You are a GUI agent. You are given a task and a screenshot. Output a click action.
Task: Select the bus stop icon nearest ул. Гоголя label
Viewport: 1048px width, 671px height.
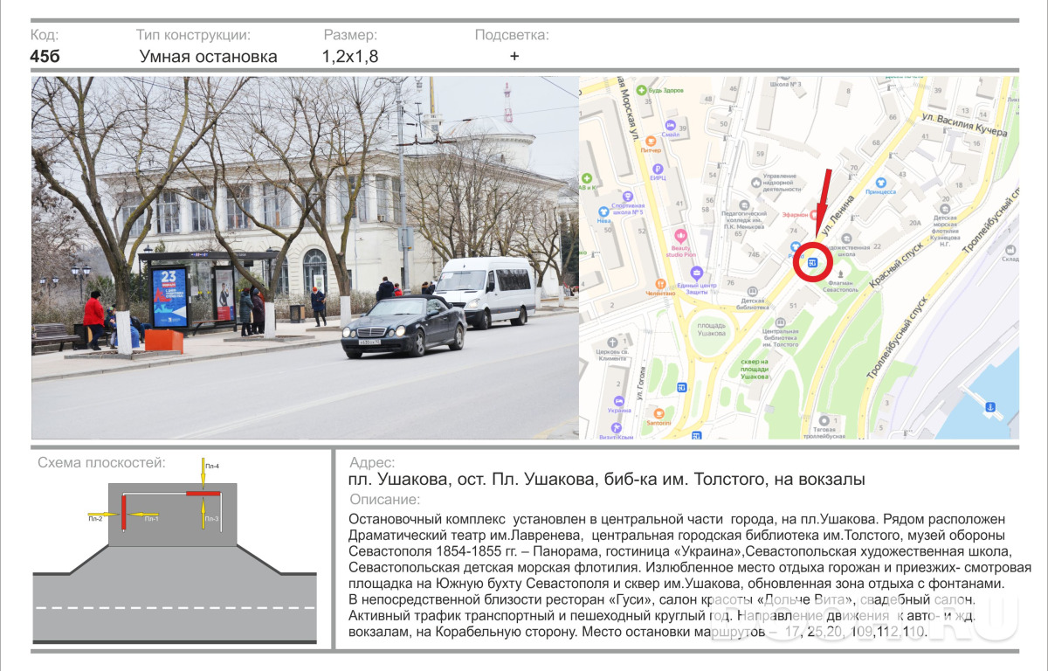(x=682, y=387)
